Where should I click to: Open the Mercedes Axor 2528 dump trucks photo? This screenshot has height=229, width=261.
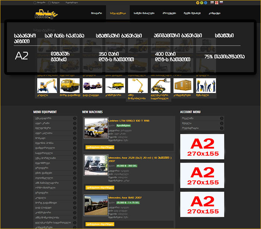(96, 165)
